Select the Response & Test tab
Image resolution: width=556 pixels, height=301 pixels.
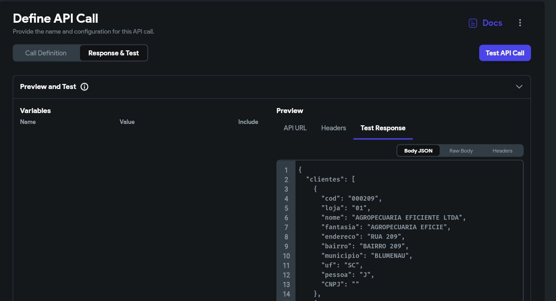(x=114, y=53)
